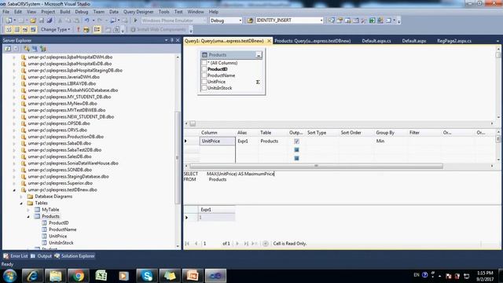The height and width of the screenshot is (283, 503).
Task: Click the Save toolbar icon
Action: coord(42,20)
